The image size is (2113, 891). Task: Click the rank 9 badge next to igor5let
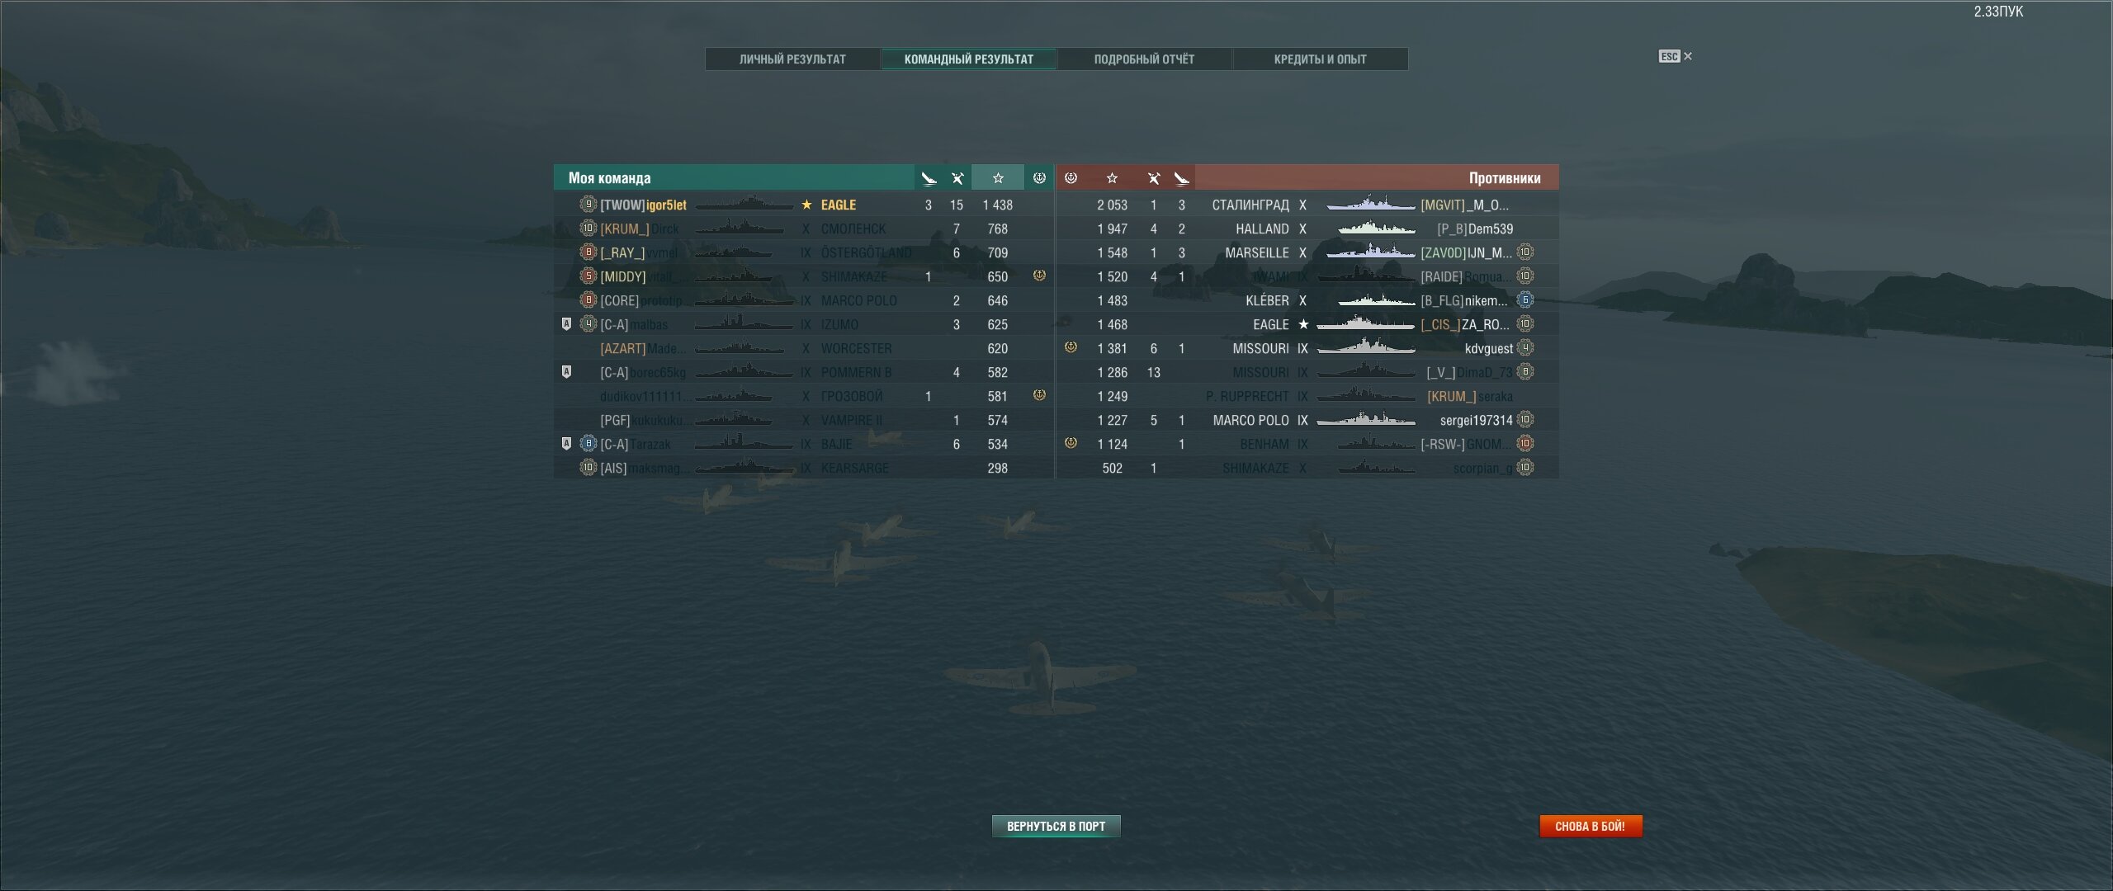(x=588, y=204)
